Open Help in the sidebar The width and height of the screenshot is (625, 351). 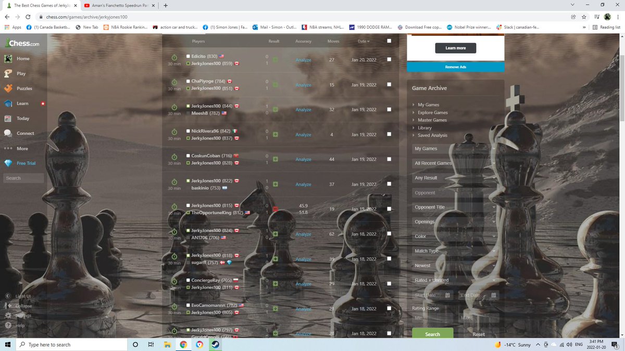(16, 326)
